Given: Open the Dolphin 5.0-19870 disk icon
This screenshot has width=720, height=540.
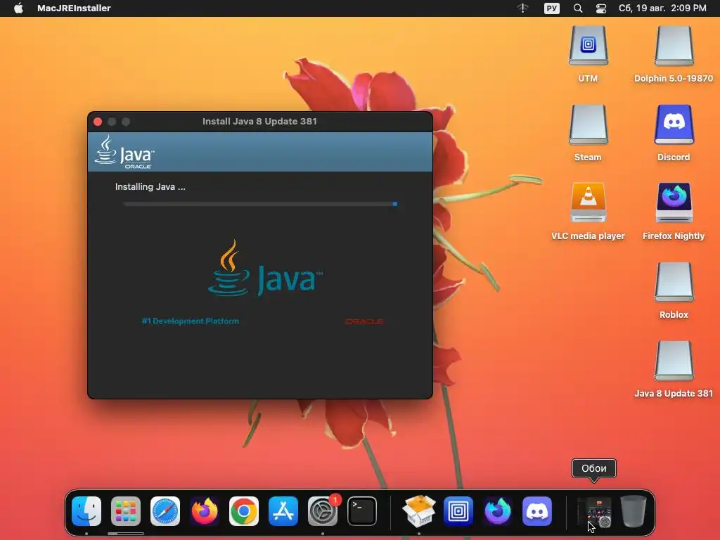Looking at the screenshot, I should 674,46.
